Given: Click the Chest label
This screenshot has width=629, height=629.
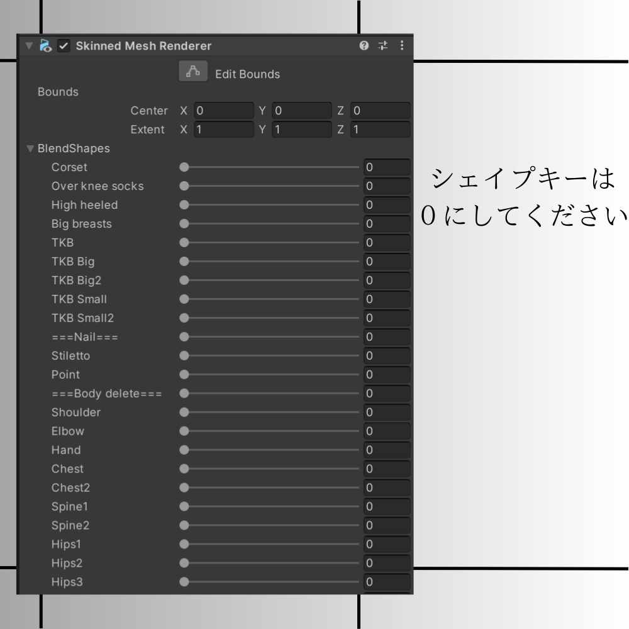Looking at the screenshot, I should (x=67, y=469).
